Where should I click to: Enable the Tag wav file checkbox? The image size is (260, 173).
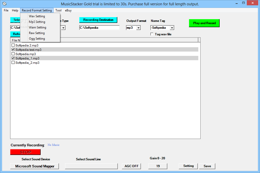click(x=152, y=34)
